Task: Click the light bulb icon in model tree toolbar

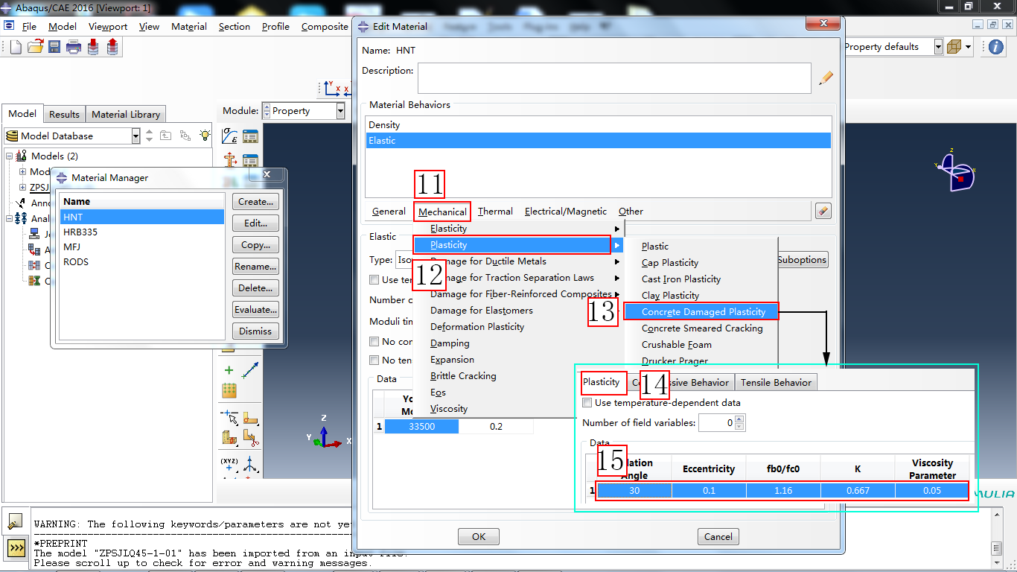Action: [204, 136]
